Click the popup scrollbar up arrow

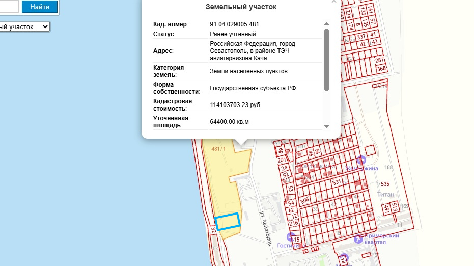(x=326, y=23)
